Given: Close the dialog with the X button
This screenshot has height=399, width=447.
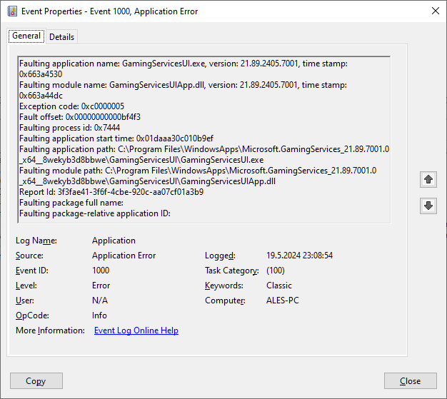Looking at the screenshot, I should click(x=436, y=11).
